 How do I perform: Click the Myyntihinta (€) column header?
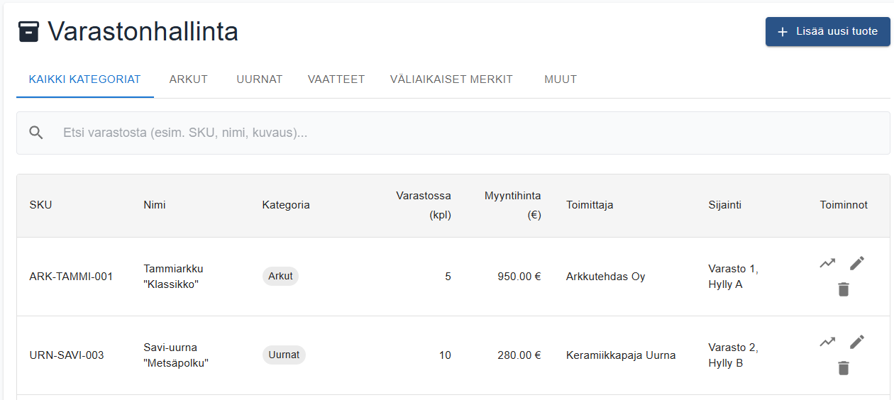(x=513, y=205)
